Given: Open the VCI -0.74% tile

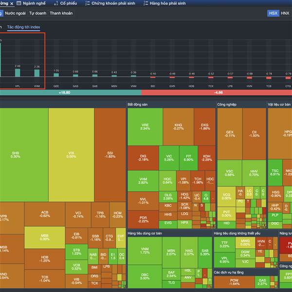Looking at the screenshot, I should click(78, 215).
